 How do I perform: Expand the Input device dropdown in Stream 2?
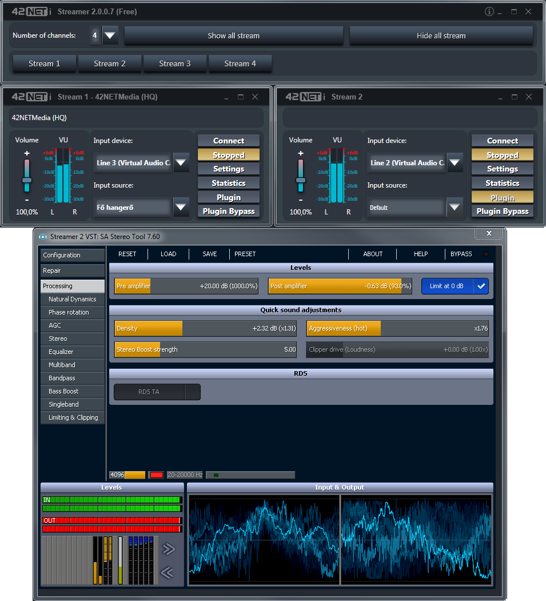[x=455, y=162]
